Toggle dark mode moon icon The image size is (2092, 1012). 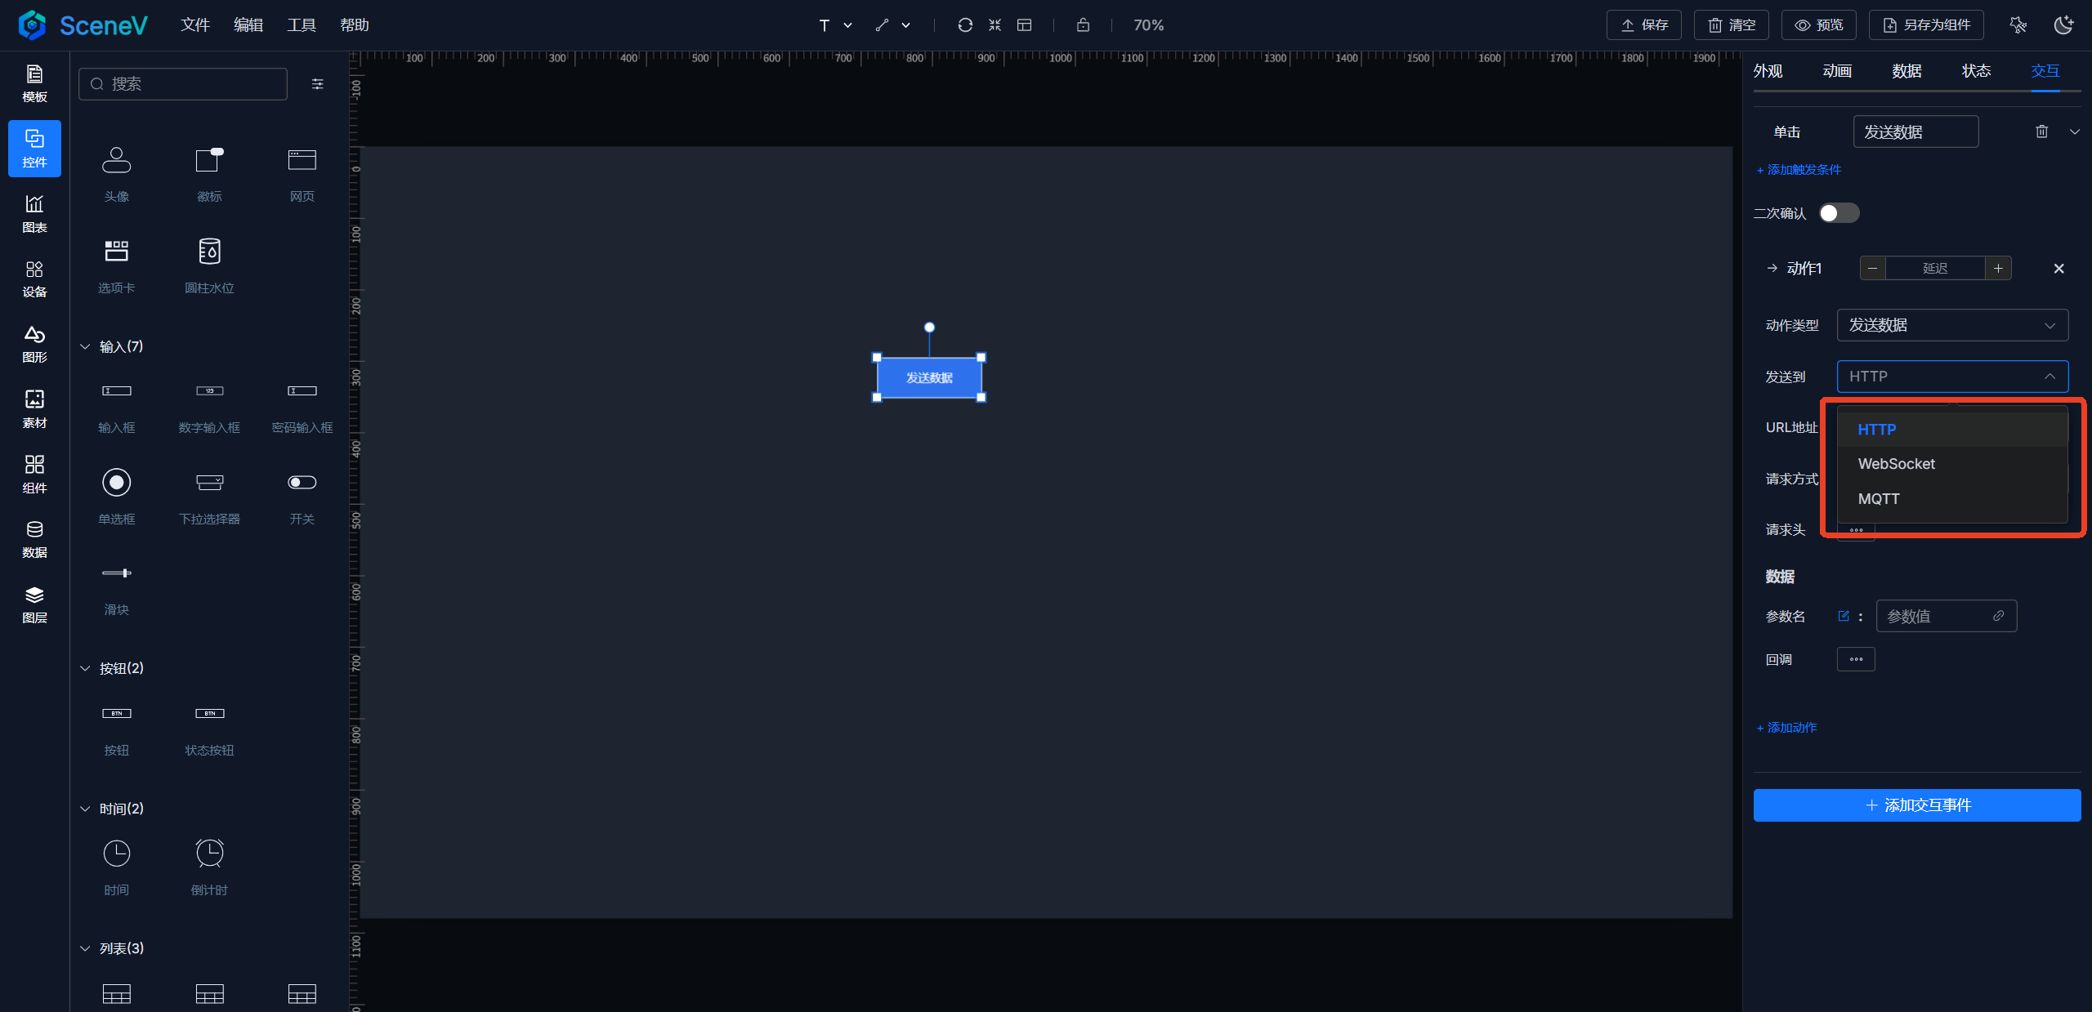(x=2063, y=25)
